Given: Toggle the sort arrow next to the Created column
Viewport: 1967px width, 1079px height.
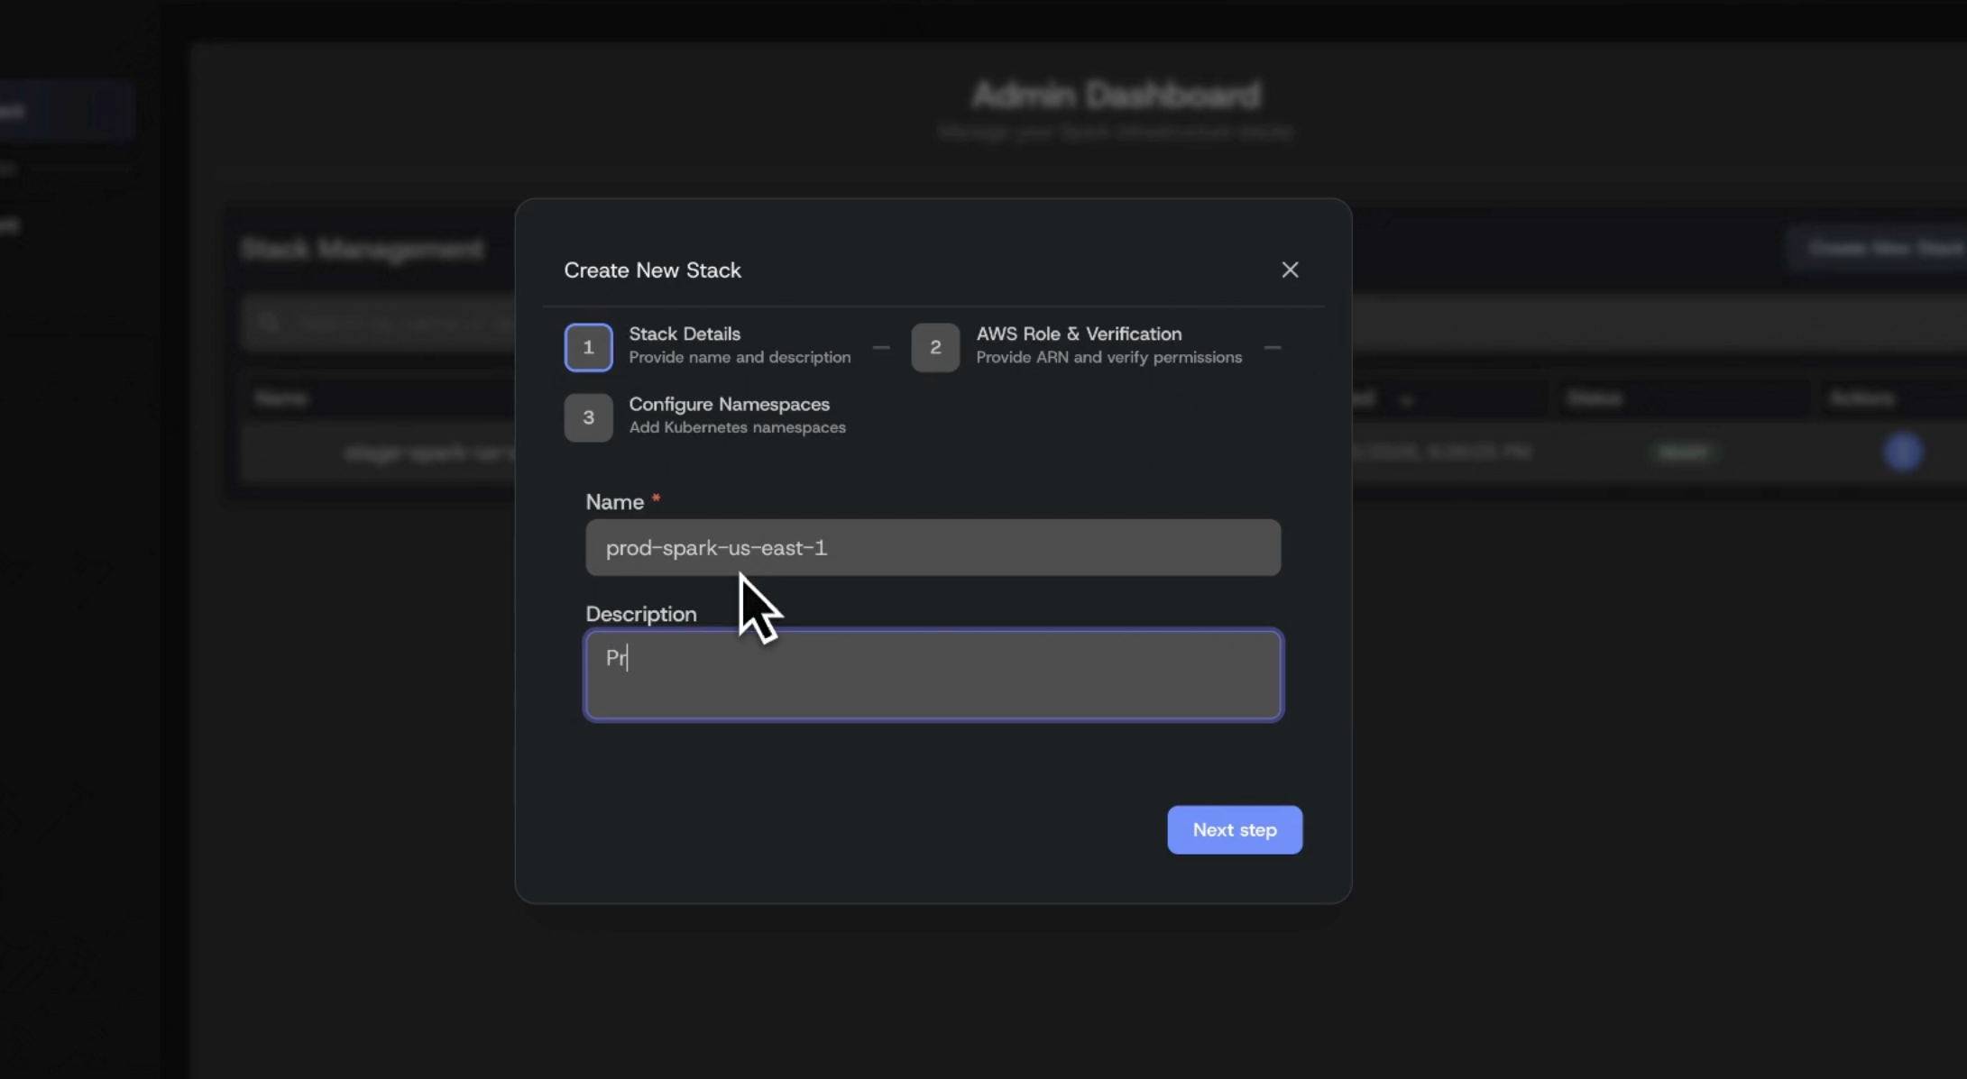Looking at the screenshot, I should pos(1407,399).
